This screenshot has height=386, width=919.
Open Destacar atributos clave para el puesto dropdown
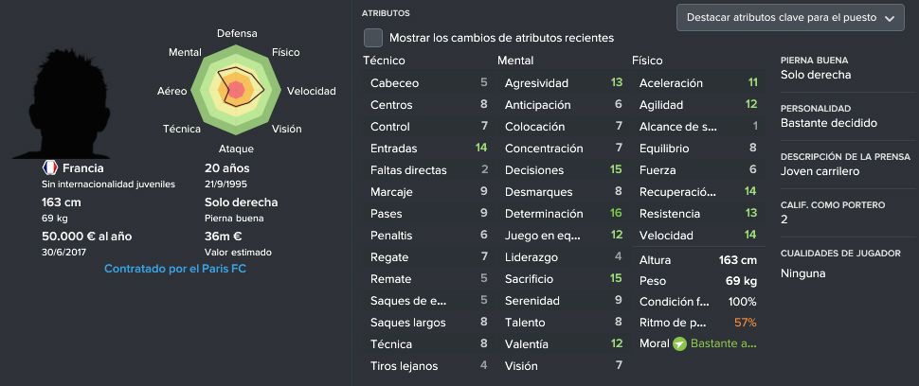(790, 18)
